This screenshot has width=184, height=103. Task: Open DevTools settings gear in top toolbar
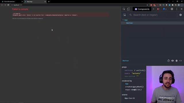coord(172,9)
